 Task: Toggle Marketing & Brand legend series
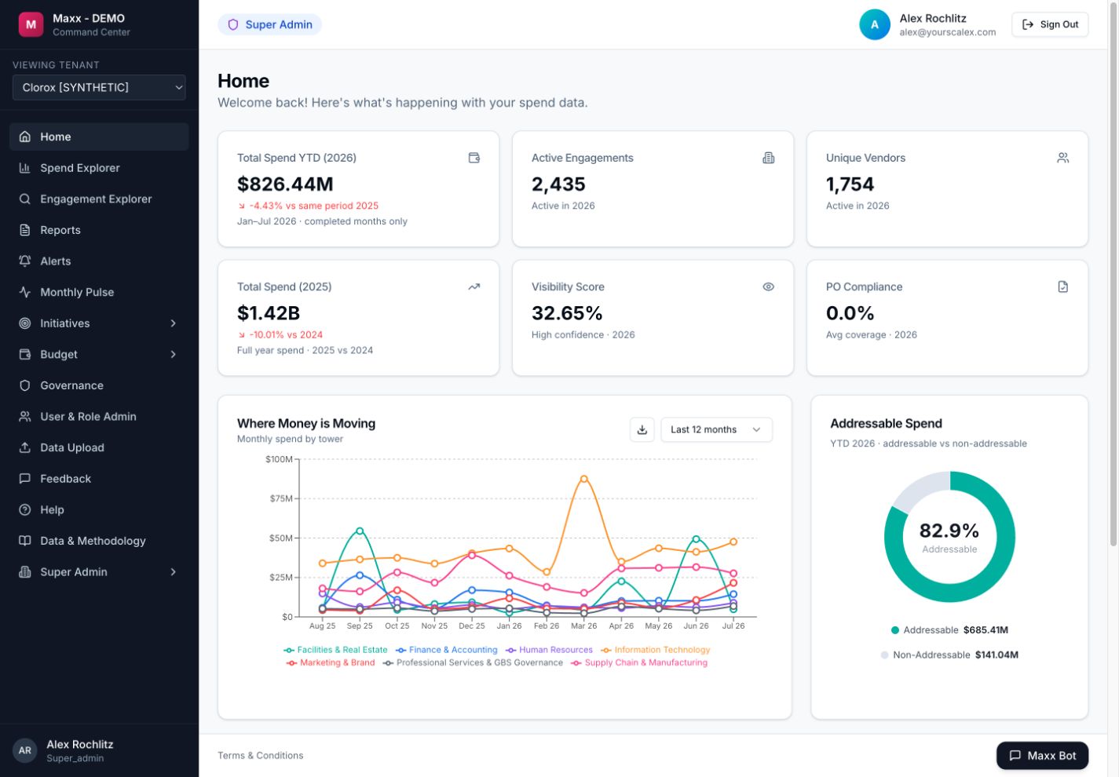click(331, 662)
